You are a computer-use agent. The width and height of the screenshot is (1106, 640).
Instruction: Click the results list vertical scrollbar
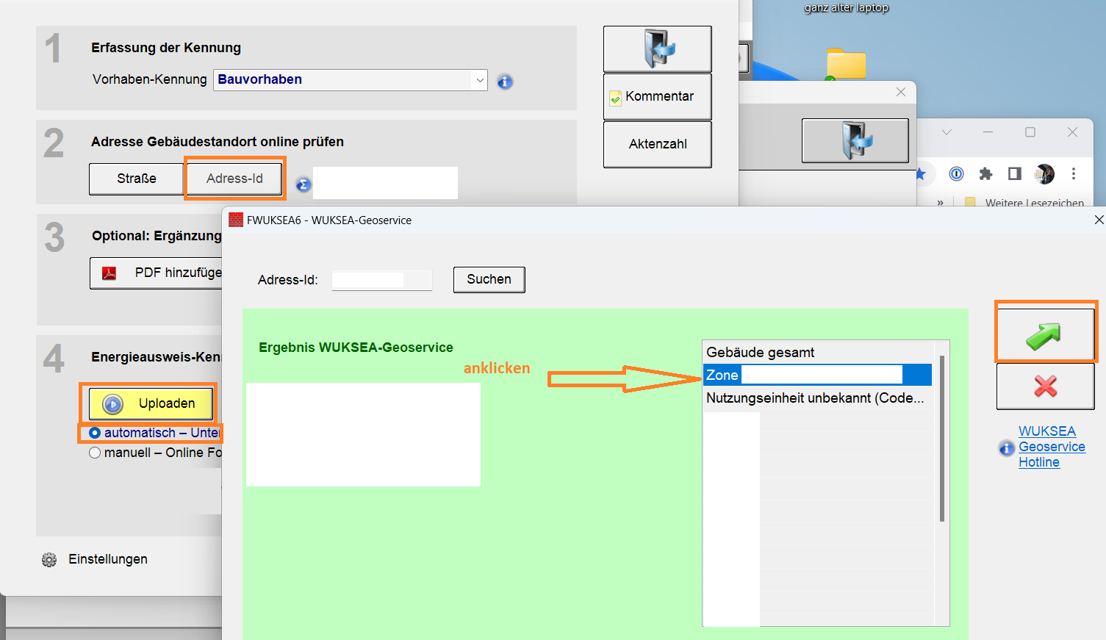pyautogui.click(x=941, y=441)
